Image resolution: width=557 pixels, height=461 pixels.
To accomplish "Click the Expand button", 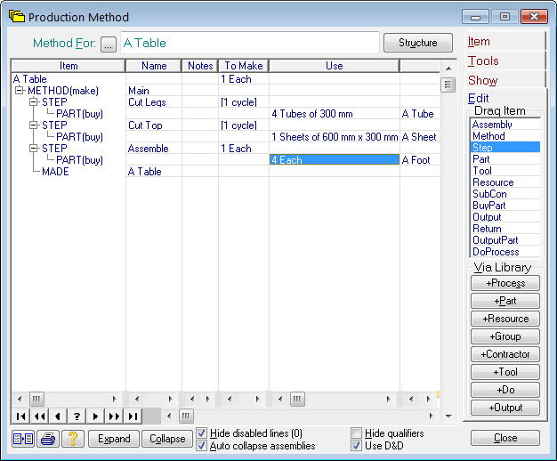I will tap(114, 439).
